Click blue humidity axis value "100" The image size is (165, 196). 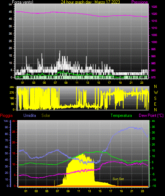coord(6,121)
